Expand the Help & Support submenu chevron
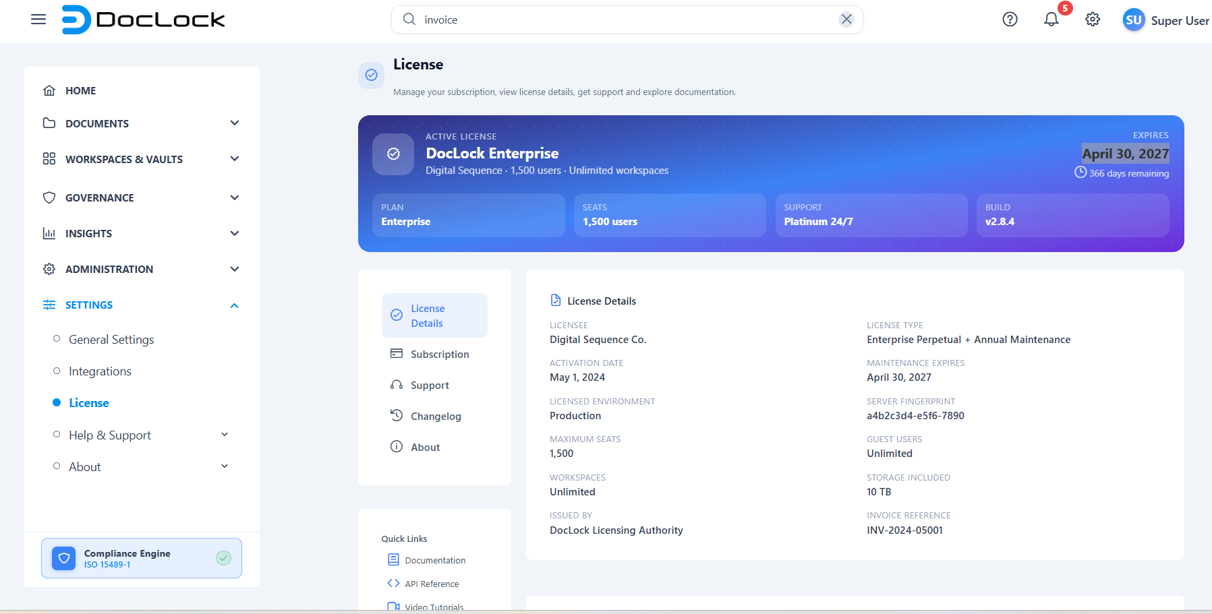The image size is (1212, 614). (225, 435)
